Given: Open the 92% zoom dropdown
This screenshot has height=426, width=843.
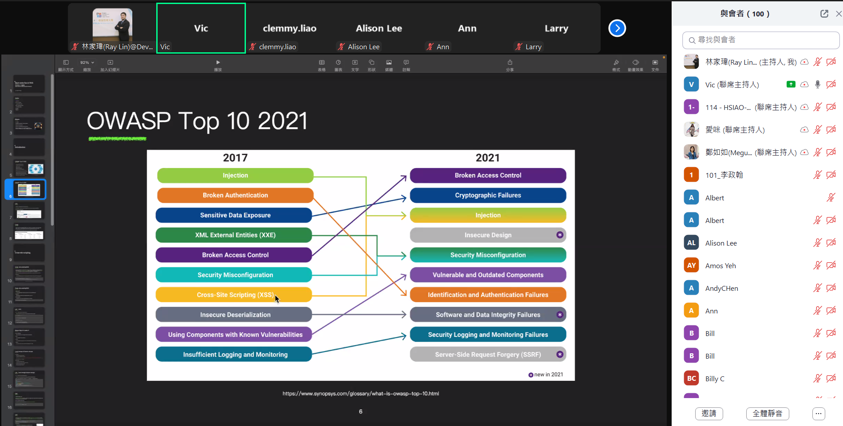Looking at the screenshot, I should 87,63.
